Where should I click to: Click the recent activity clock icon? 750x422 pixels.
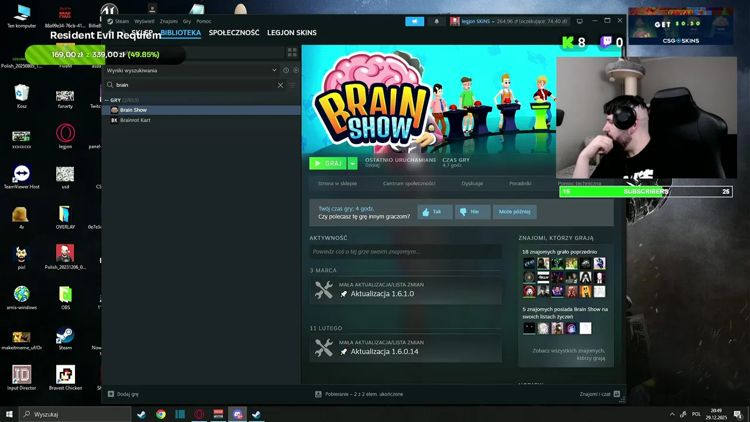(286, 70)
